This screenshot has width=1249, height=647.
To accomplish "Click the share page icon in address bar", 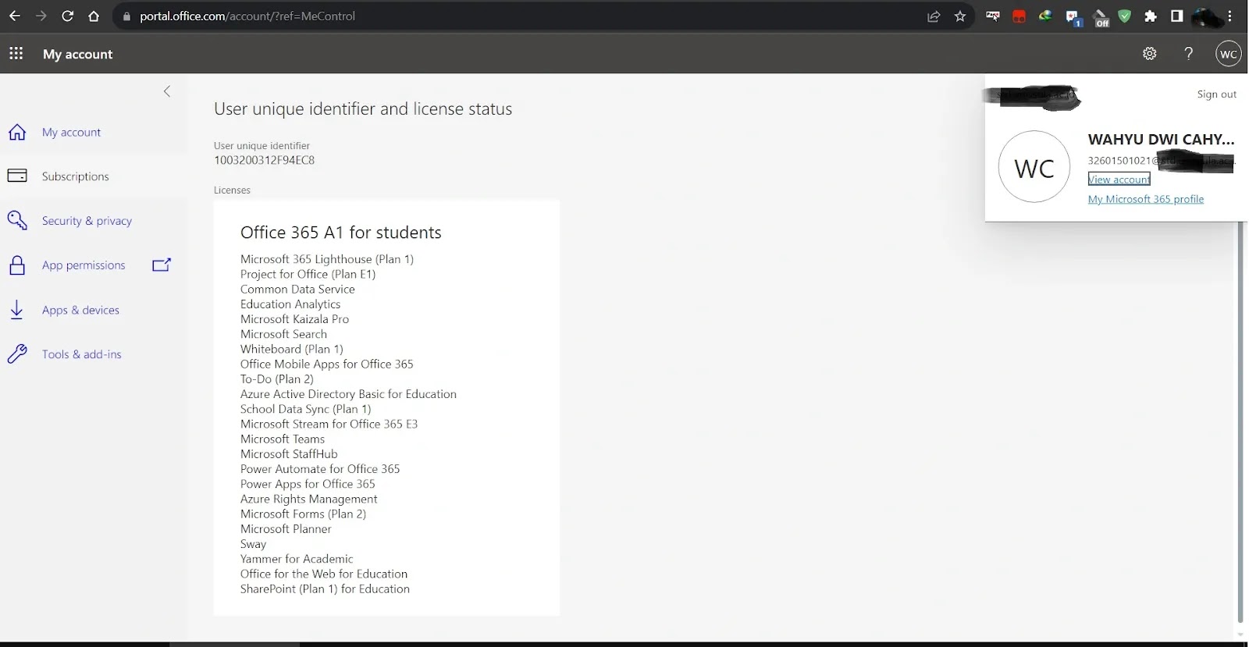I will [x=934, y=16].
